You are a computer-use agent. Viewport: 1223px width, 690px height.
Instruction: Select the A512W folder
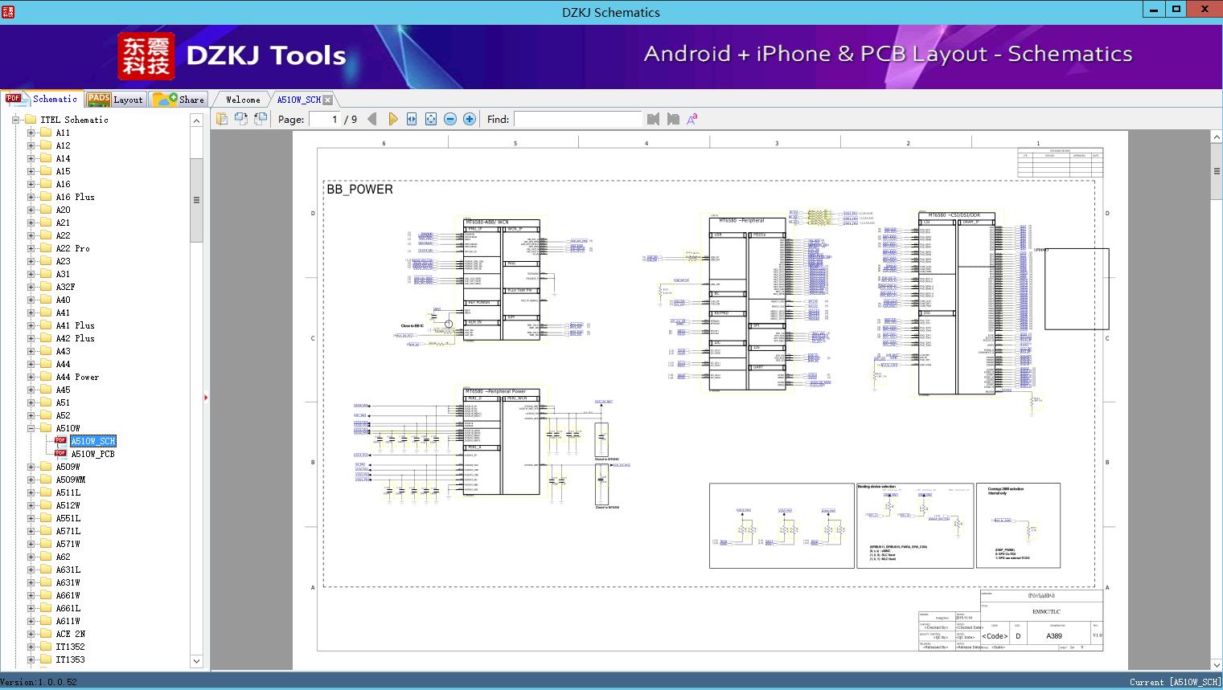pos(68,505)
